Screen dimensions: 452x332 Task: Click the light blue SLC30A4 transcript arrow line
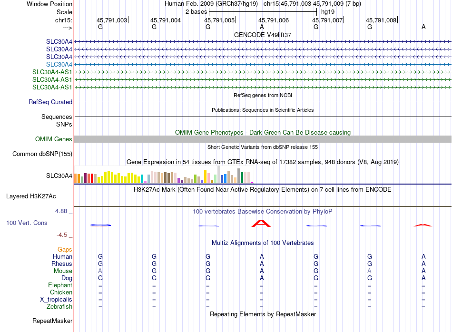263,64
